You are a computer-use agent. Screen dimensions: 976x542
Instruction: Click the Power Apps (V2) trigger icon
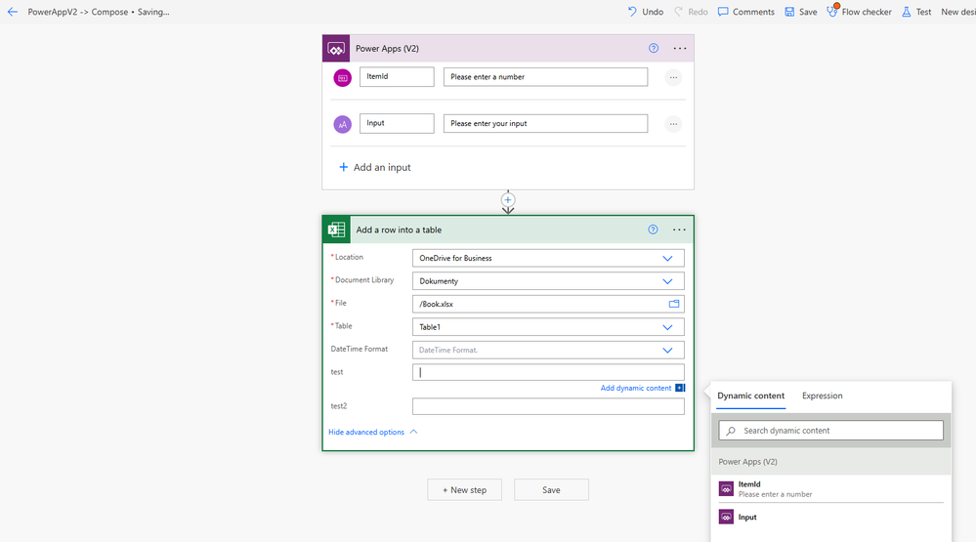point(336,49)
